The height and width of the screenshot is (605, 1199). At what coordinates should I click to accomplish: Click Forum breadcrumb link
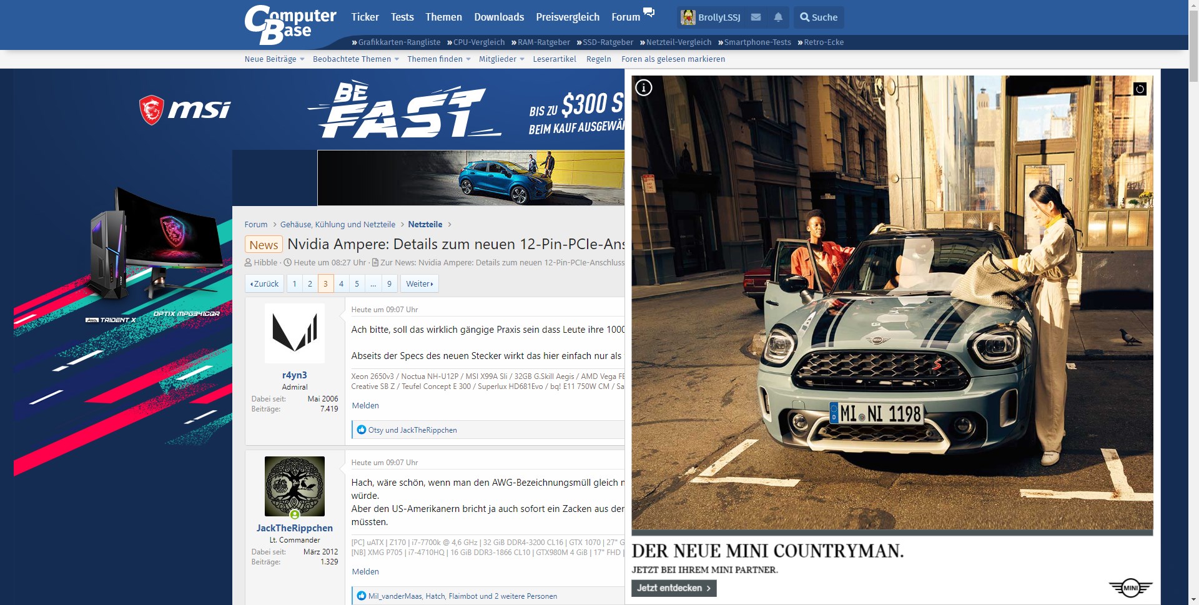tap(256, 225)
